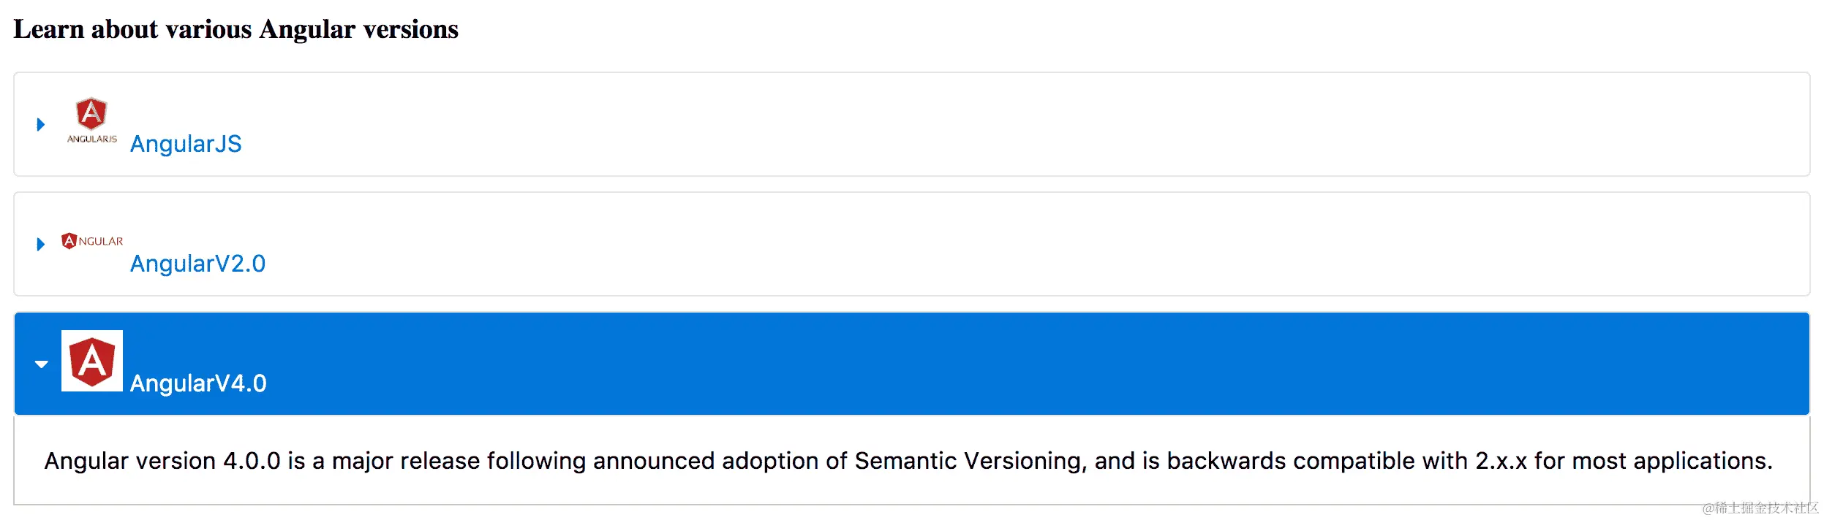Click "2.x.x" in the expanded panel text

[1501, 461]
